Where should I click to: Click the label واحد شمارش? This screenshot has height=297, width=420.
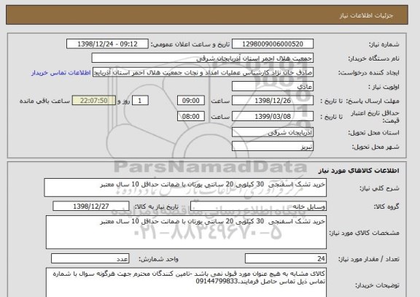pos(158,259)
